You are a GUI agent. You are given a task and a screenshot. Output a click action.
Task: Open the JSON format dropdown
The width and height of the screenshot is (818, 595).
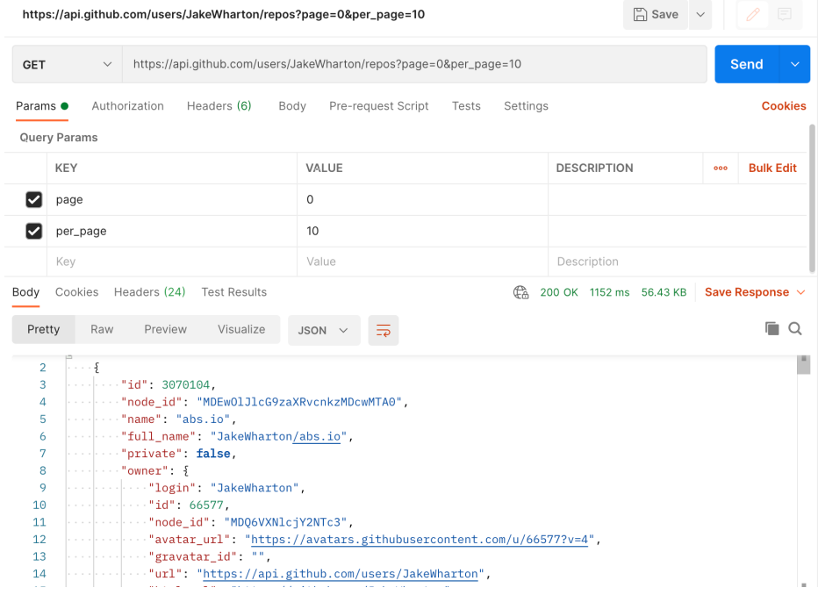(324, 330)
